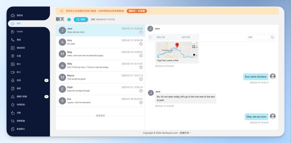Open the Mason chat row
Viewport: 291px width, 143px height.
(100, 77)
